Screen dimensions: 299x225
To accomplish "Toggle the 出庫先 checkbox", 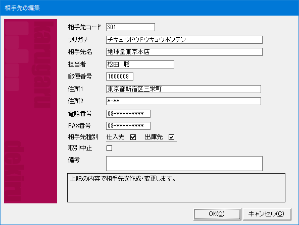I will 171,137.
